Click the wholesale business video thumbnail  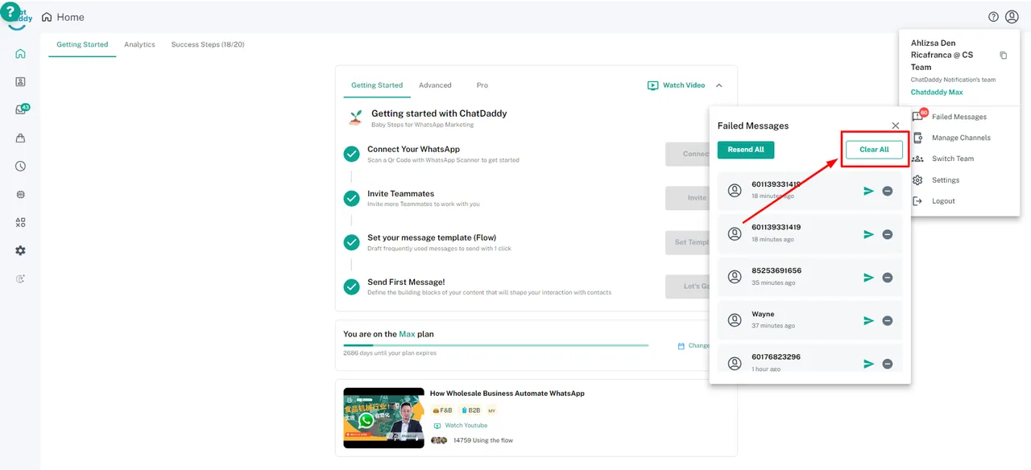pyautogui.click(x=383, y=418)
